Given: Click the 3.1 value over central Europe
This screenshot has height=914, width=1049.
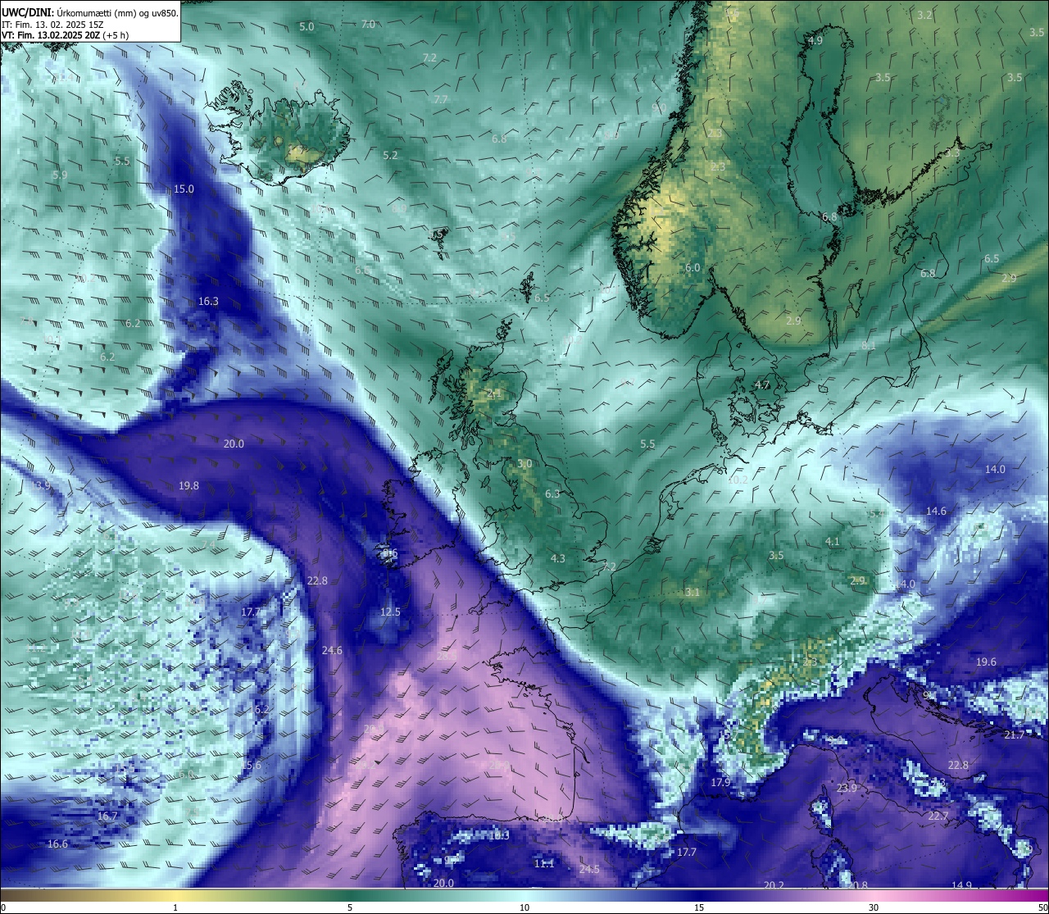Looking at the screenshot, I should tap(693, 593).
